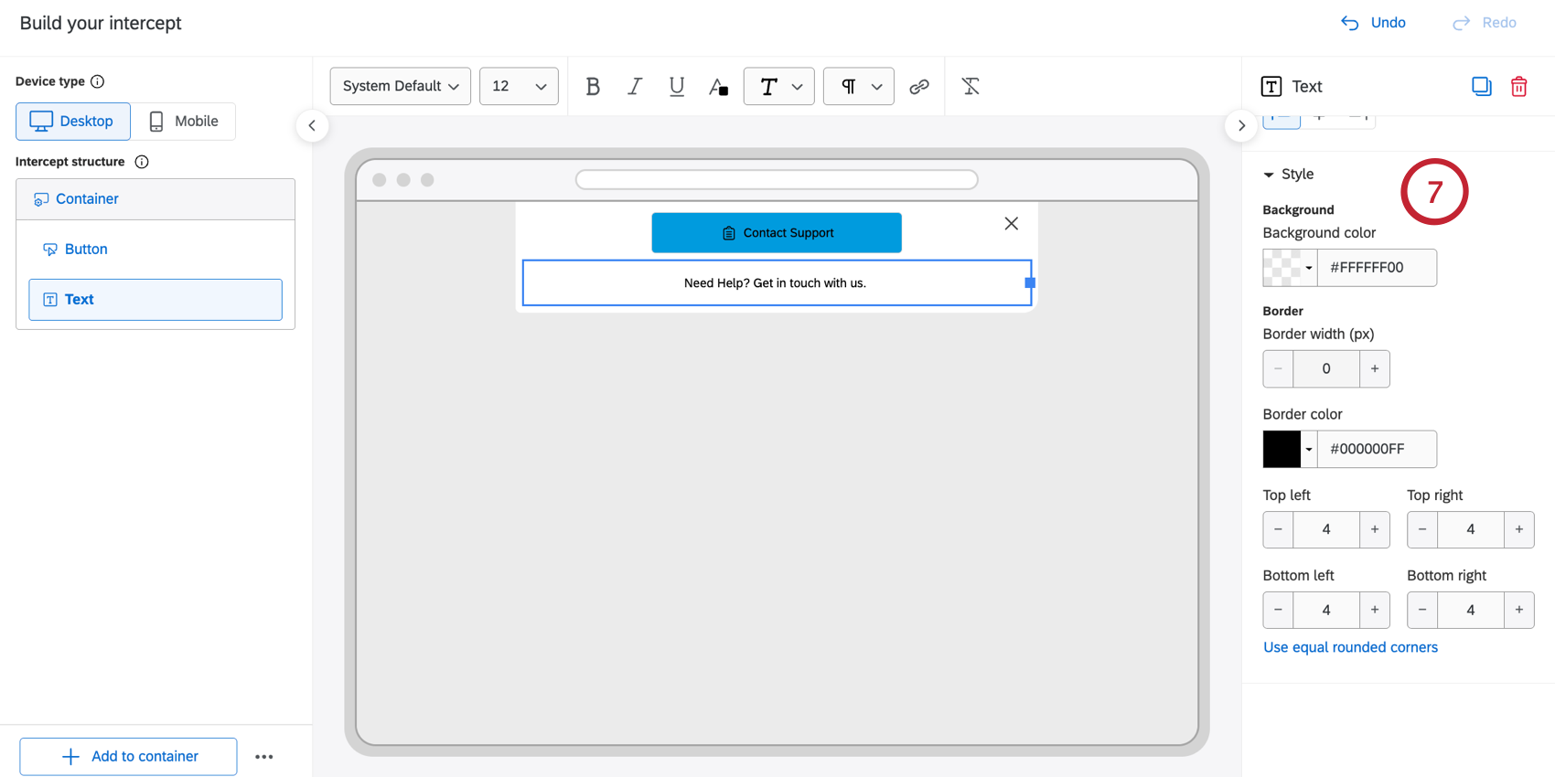
Task: Open background color swatch picker
Action: (1290, 268)
